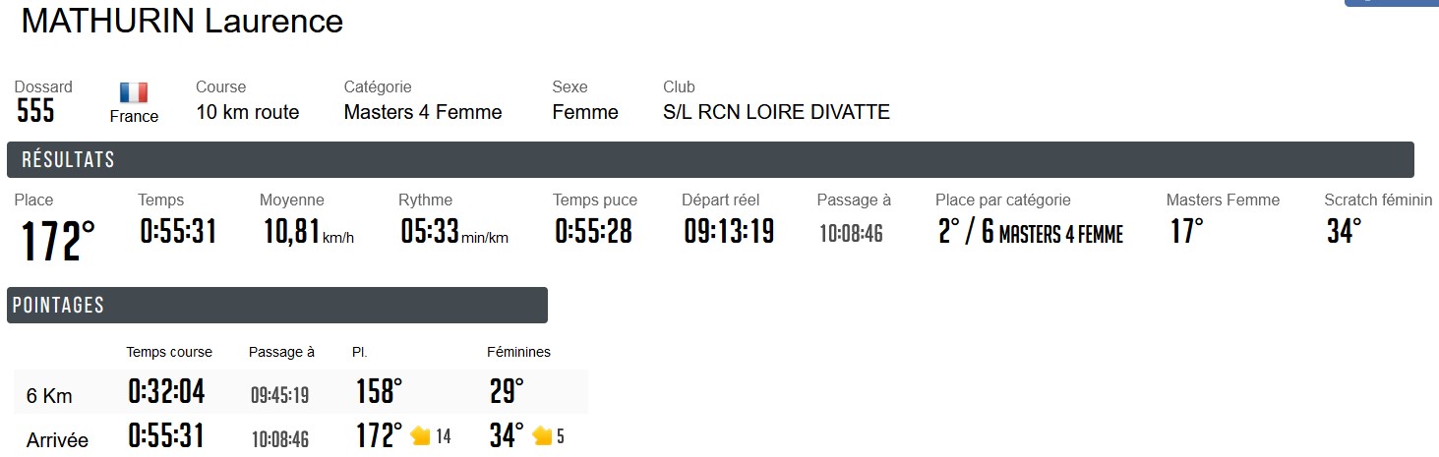Click the Arrivée checkpoint row label
This screenshot has width=1439, height=457.
coord(57,440)
